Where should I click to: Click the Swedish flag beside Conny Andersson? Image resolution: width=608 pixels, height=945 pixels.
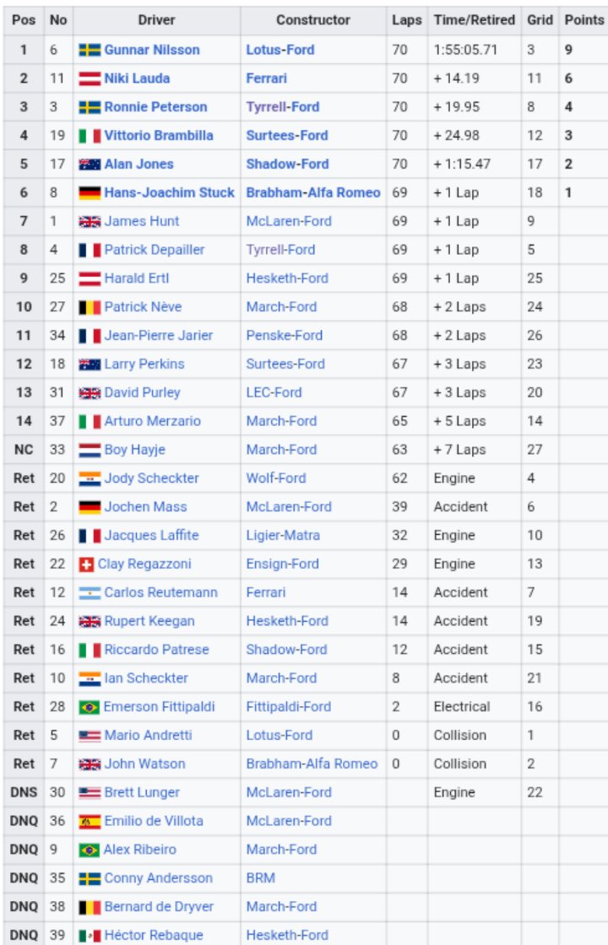pos(90,878)
